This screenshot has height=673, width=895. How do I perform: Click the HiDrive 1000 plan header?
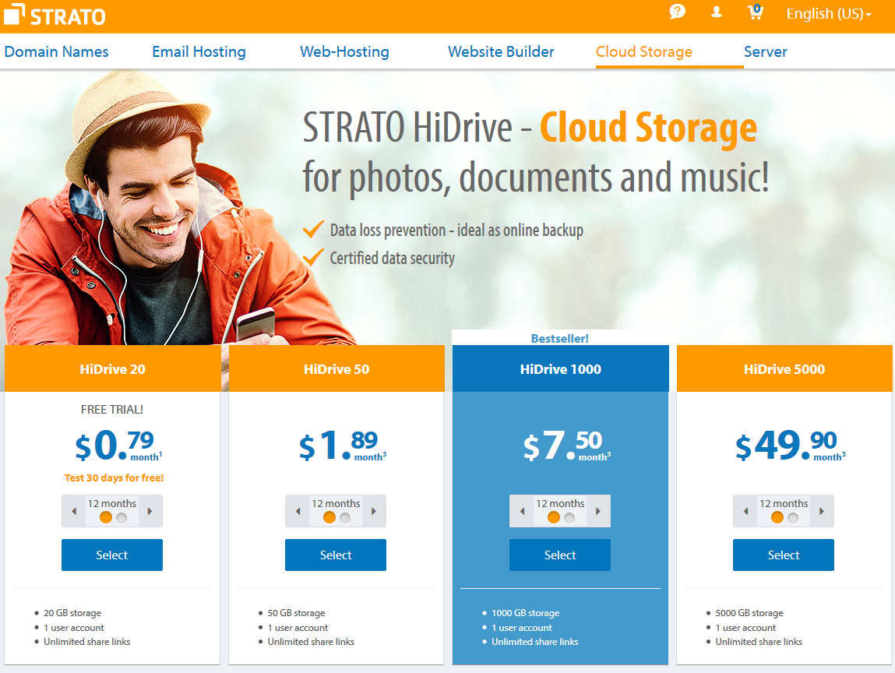[x=561, y=368]
